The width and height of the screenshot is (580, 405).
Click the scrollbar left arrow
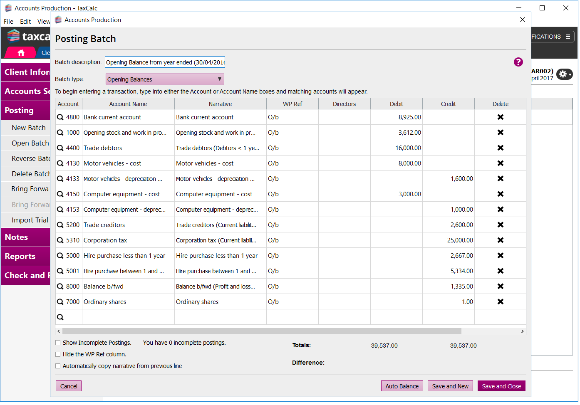59,332
